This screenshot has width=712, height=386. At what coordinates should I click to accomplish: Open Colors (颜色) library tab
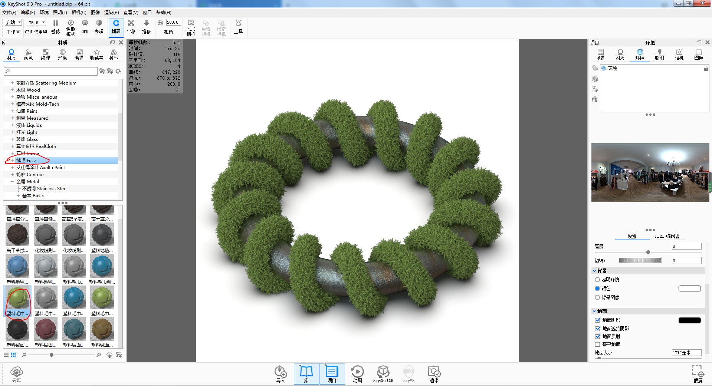pyautogui.click(x=29, y=55)
